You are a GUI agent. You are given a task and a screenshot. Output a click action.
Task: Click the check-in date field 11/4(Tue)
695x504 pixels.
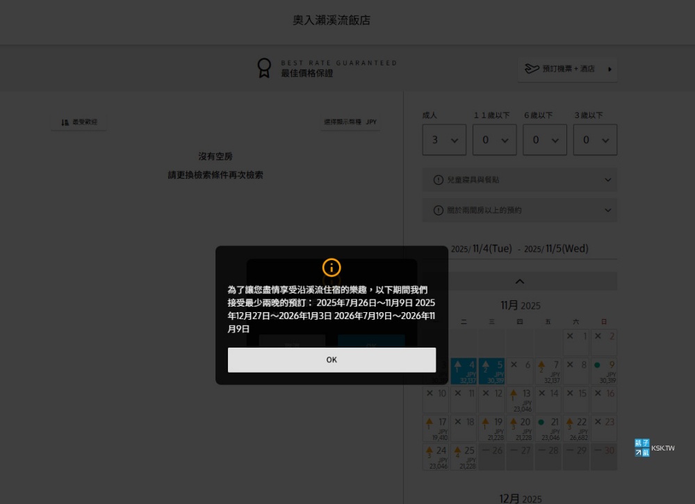(481, 249)
